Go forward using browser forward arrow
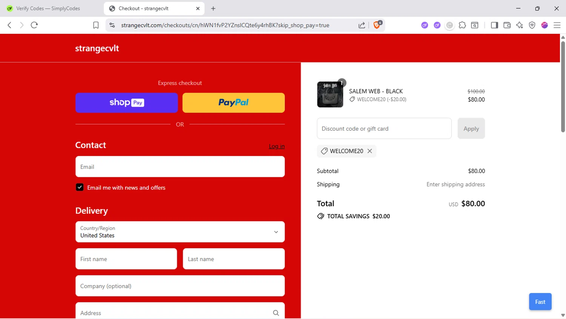The height and width of the screenshot is (319, 566). [x=22, y=25]
